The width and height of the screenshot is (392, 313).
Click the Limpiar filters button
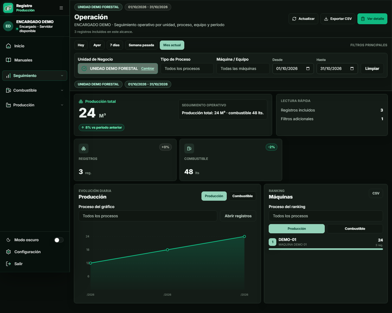[x=372, y=69]
